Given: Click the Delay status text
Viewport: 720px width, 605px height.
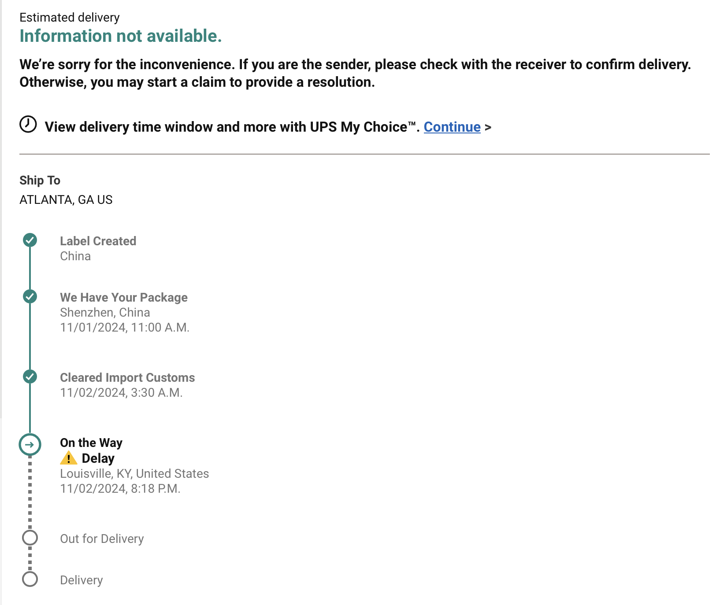Looking at the screenshot, I should [x=98, y=458].
